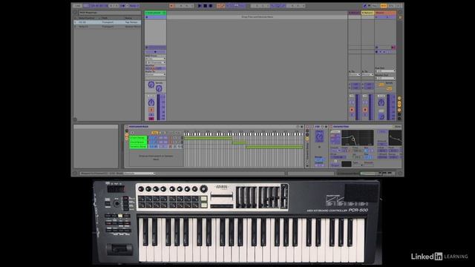Switch to the Key zone editor
The image size is (475, 267).
pos(155,133)
